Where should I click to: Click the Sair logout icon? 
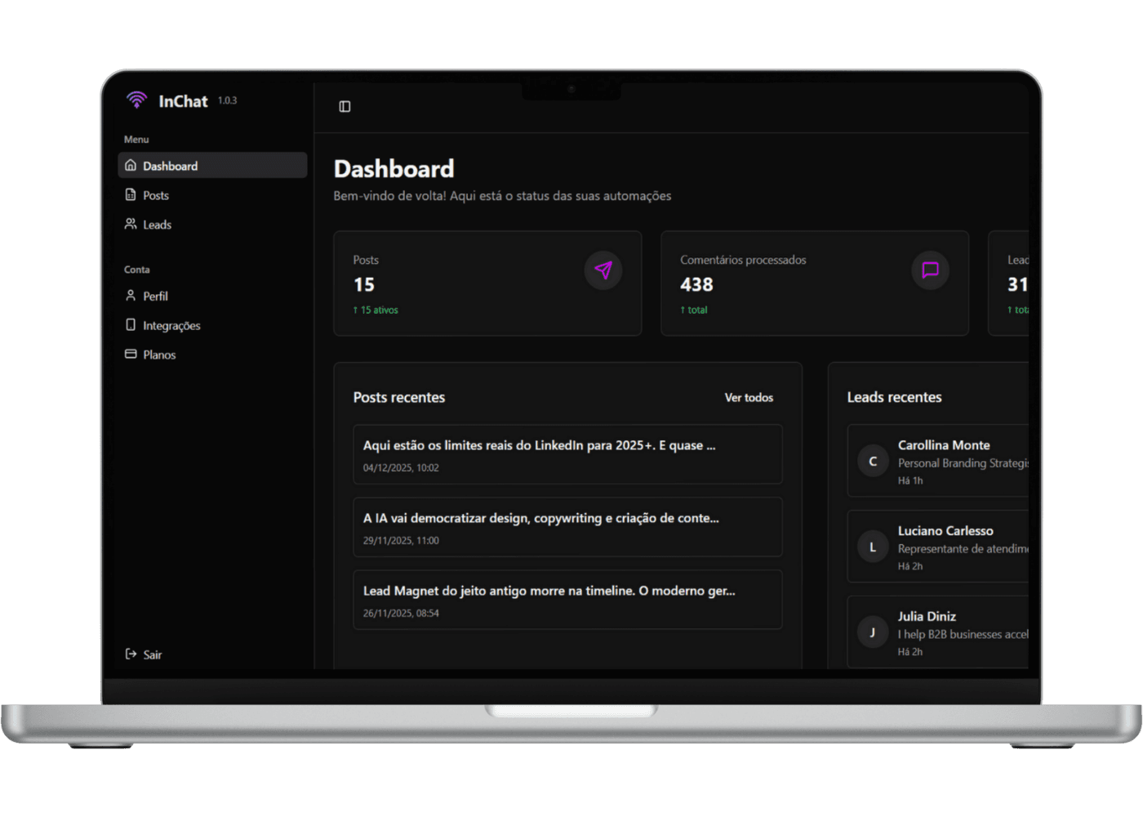point(131,654)
